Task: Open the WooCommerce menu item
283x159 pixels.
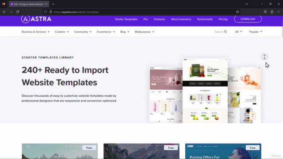Action: coord(181,19)
